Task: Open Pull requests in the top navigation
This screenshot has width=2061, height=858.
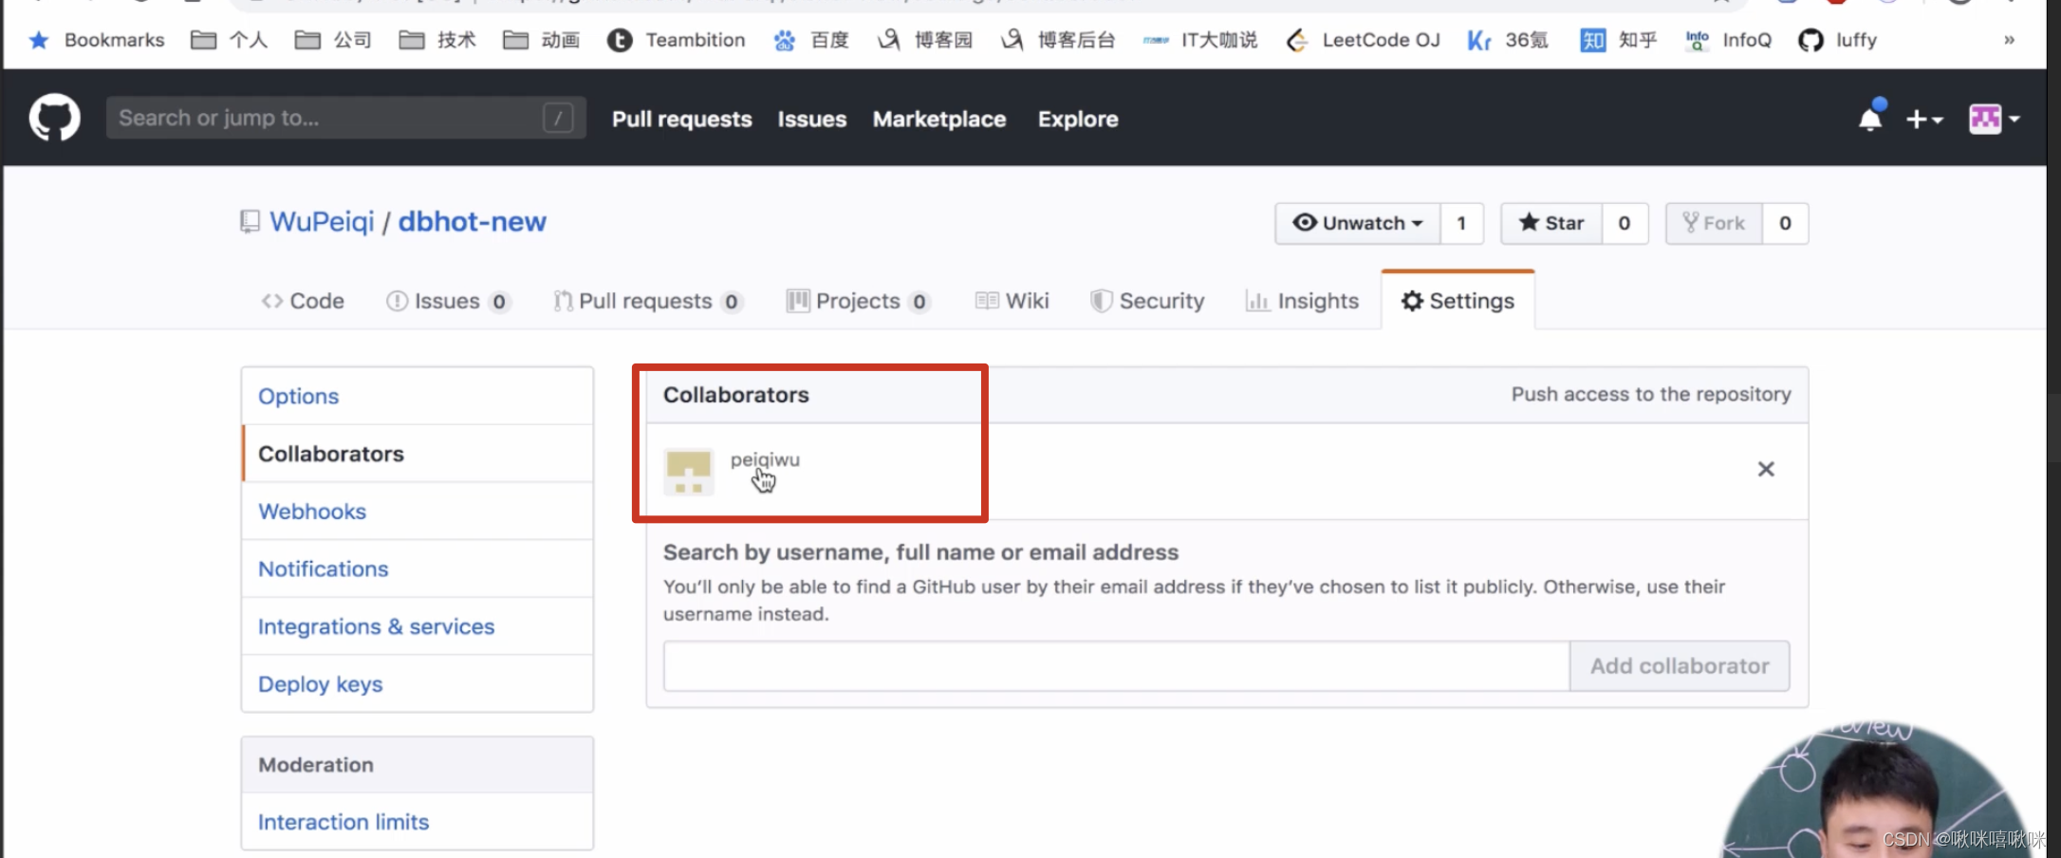Action: (681, 119)
